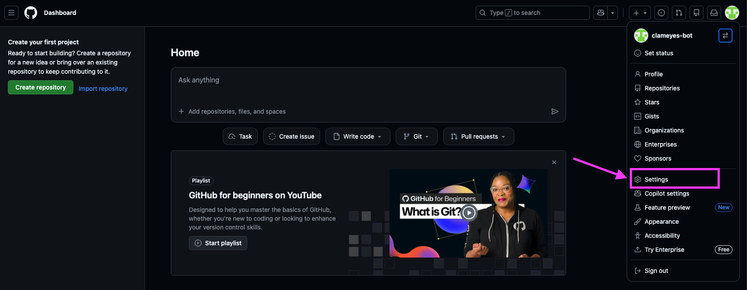
Task: Open repositories icon in header
Action: click(x=696, y=13)
